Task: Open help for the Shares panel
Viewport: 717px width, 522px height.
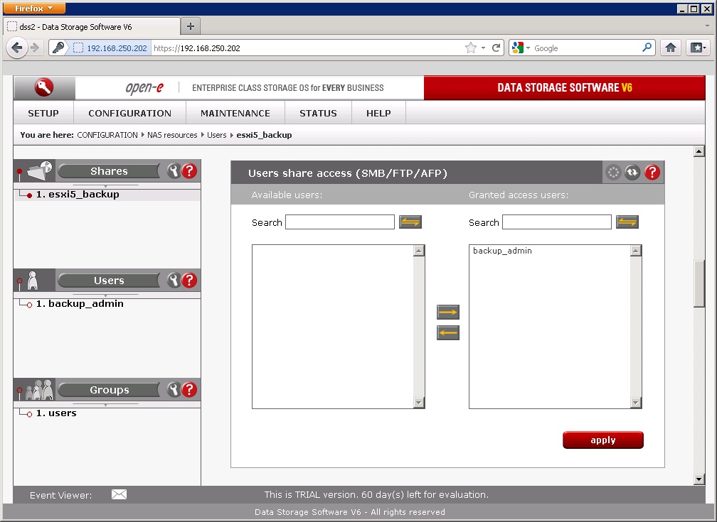Action: pos(189,170)
